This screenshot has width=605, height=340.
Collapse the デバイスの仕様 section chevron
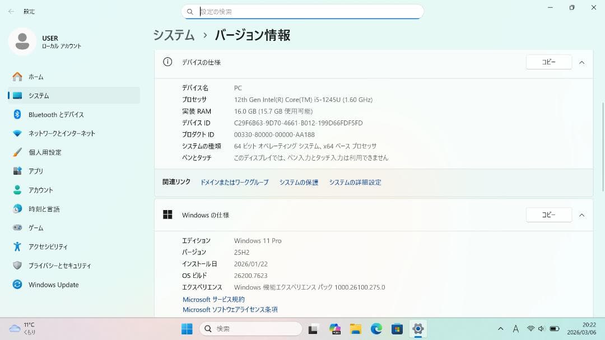coord(581,62)
